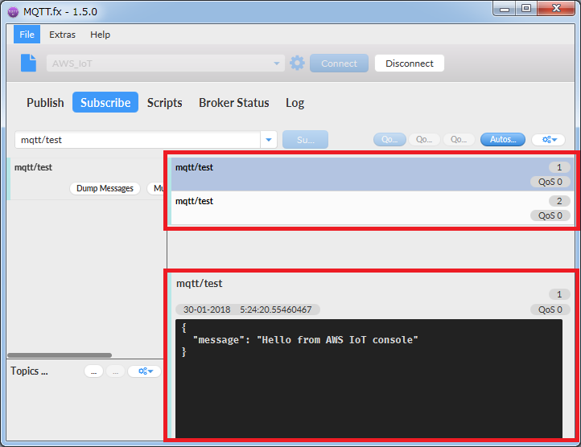581x447 pixels.
Task: Click the connection profile file icon
Action: (x=29, y=64)
